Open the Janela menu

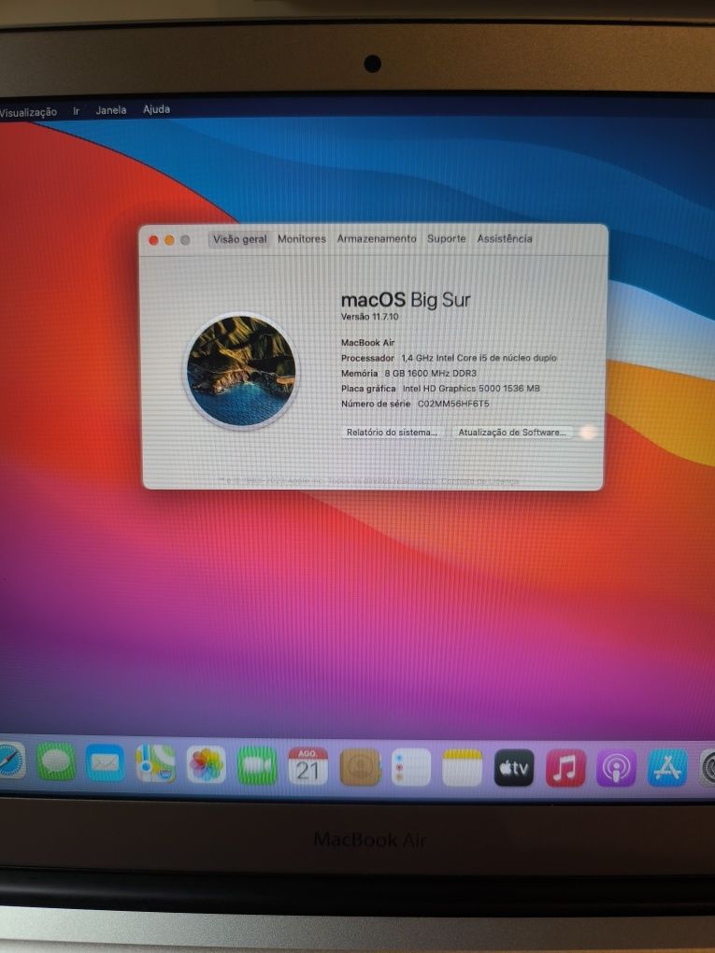click(110, 110)
